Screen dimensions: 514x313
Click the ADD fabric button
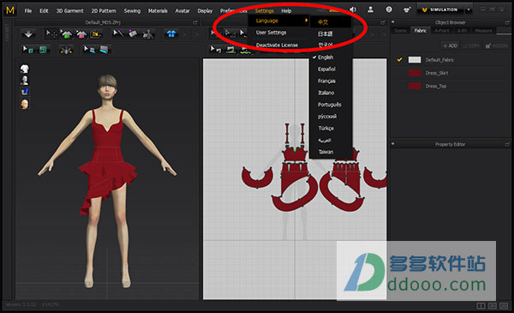(x=450, y=45)
